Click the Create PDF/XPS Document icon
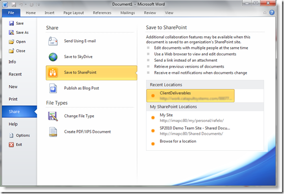Image resolution: width=284 pixels, height=194 pixels. (x=53, y=132)
